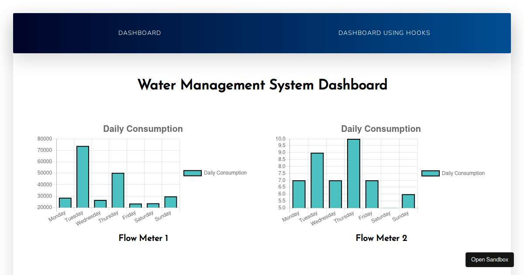524x275 pixels.
Task: Switch to DASHBOARD USING HOOKS
Action: click(x=384, y=33)
